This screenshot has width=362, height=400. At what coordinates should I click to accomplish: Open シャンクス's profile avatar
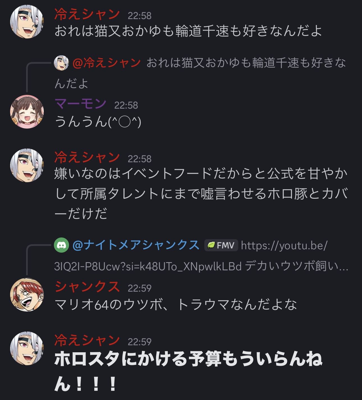click(x=27, y=294)
